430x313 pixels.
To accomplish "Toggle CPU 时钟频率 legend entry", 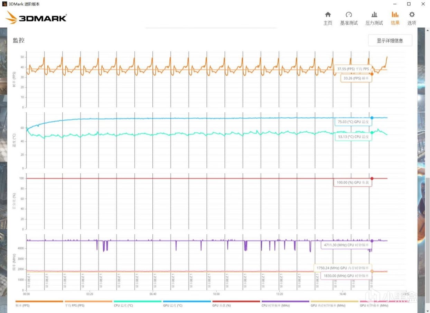I will 285,303.
